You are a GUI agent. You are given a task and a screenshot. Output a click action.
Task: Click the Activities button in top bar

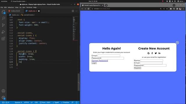[4, 1]
